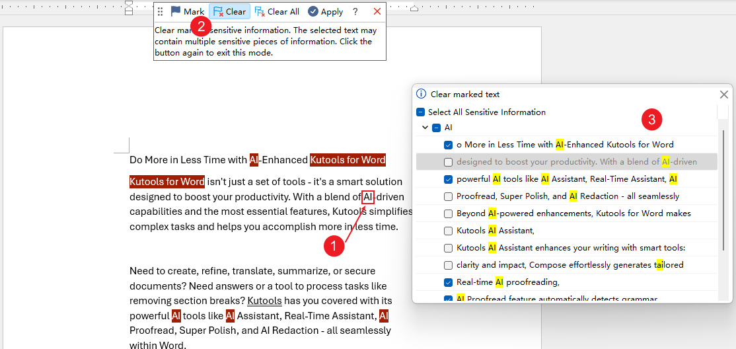Check "Kutools AI Assistant enhances your writing" checkbox

click(448, 248)
